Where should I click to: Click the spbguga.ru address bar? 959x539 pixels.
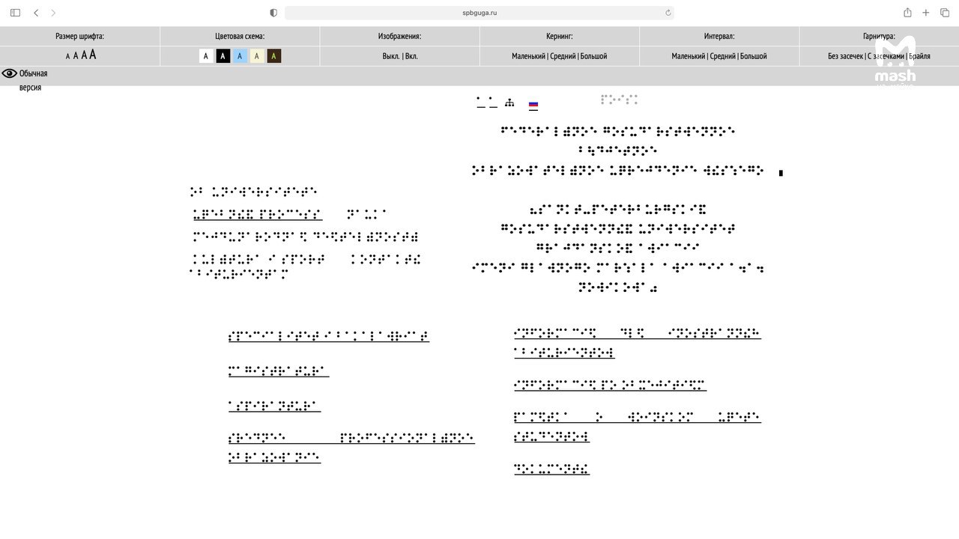479,13
